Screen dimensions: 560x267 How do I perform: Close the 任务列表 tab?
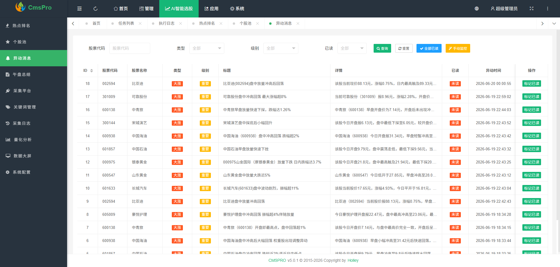140,24
